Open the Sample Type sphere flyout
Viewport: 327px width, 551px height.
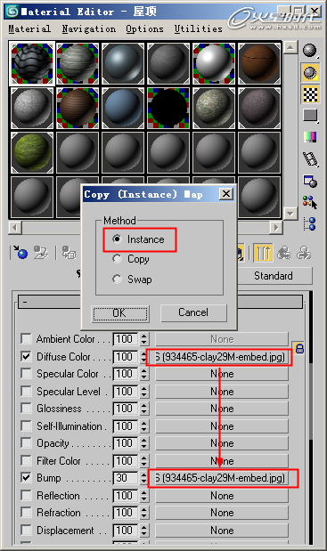[x=310, y=51]
